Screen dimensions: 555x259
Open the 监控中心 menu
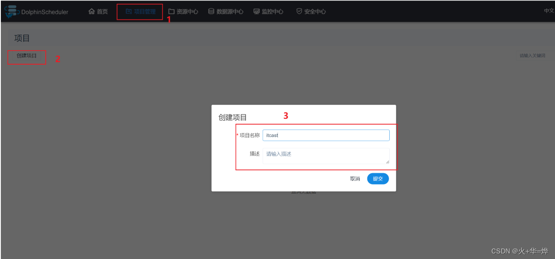pyautogui.click(x=268, y=11)
